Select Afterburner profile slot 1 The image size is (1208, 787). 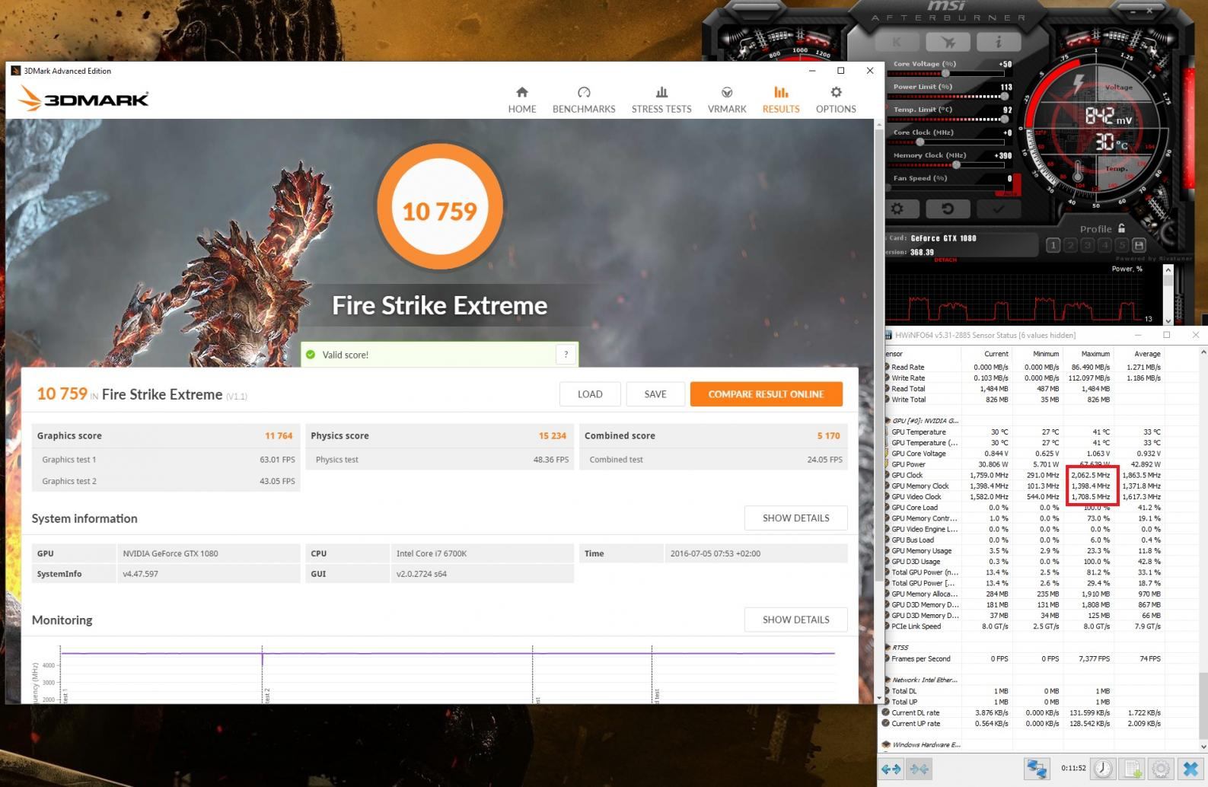tap(1053, 245)
